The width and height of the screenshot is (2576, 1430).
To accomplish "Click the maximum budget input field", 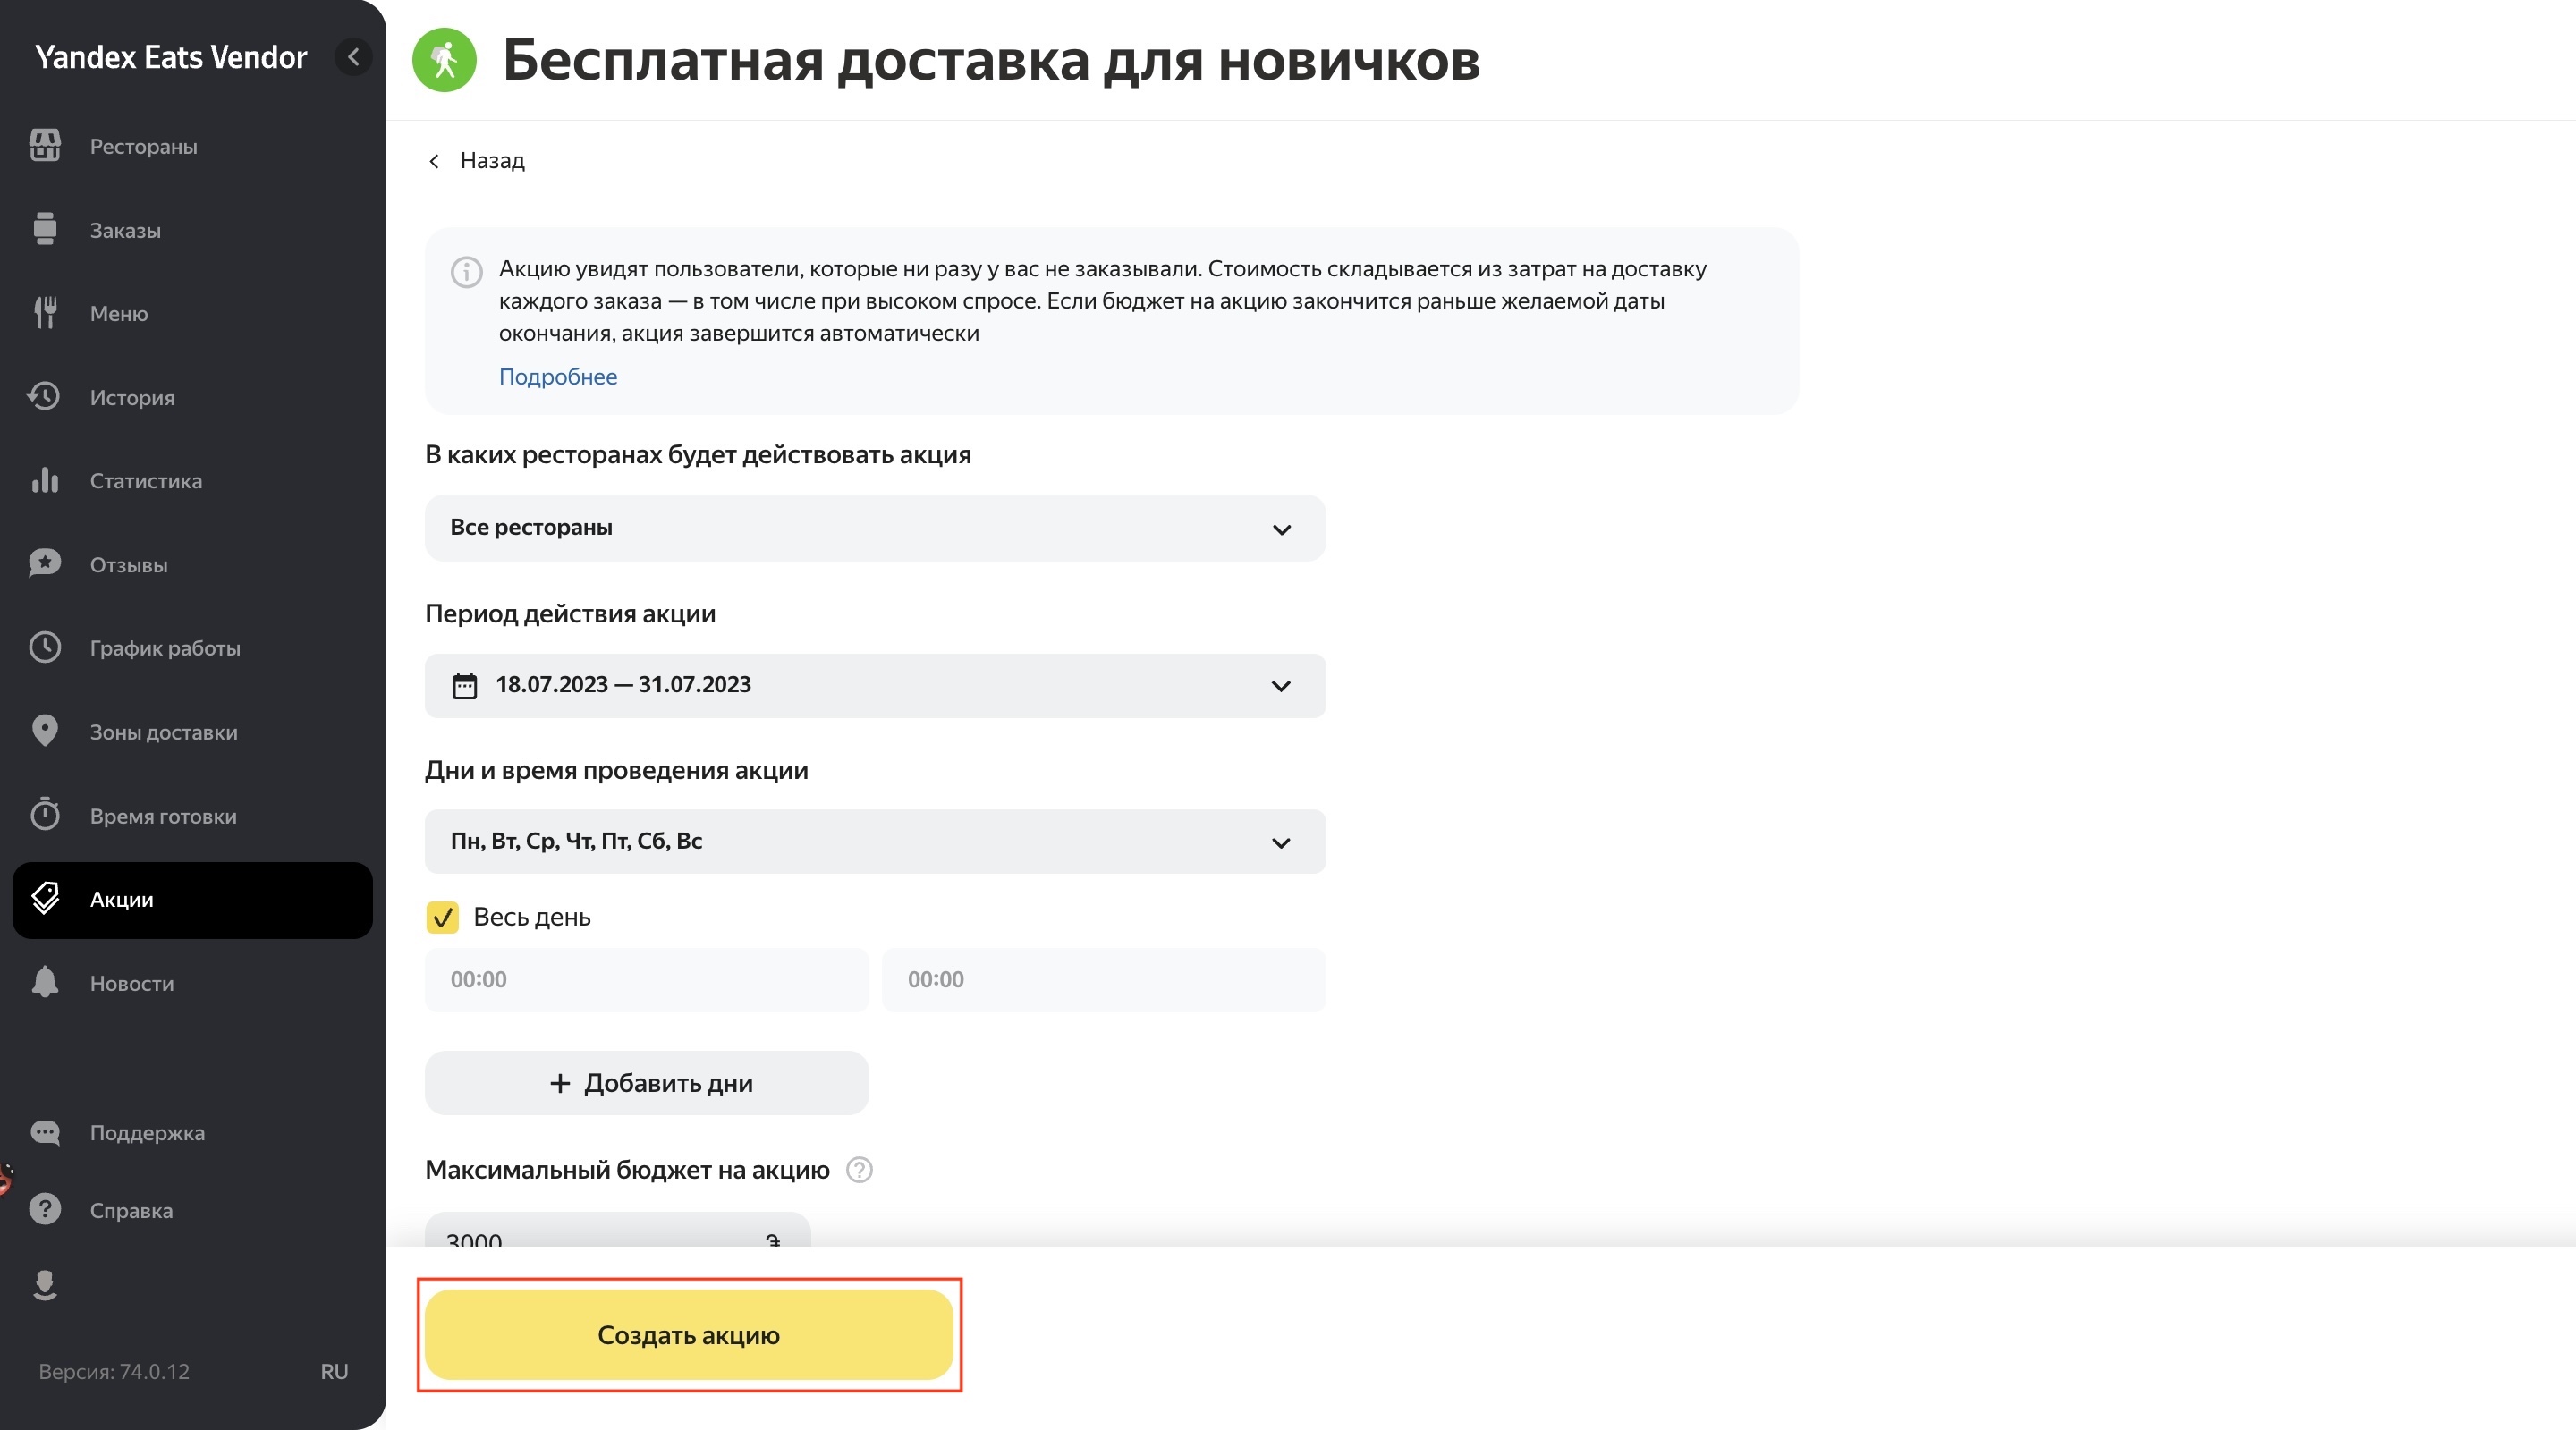I will [x=600, y=1236].
